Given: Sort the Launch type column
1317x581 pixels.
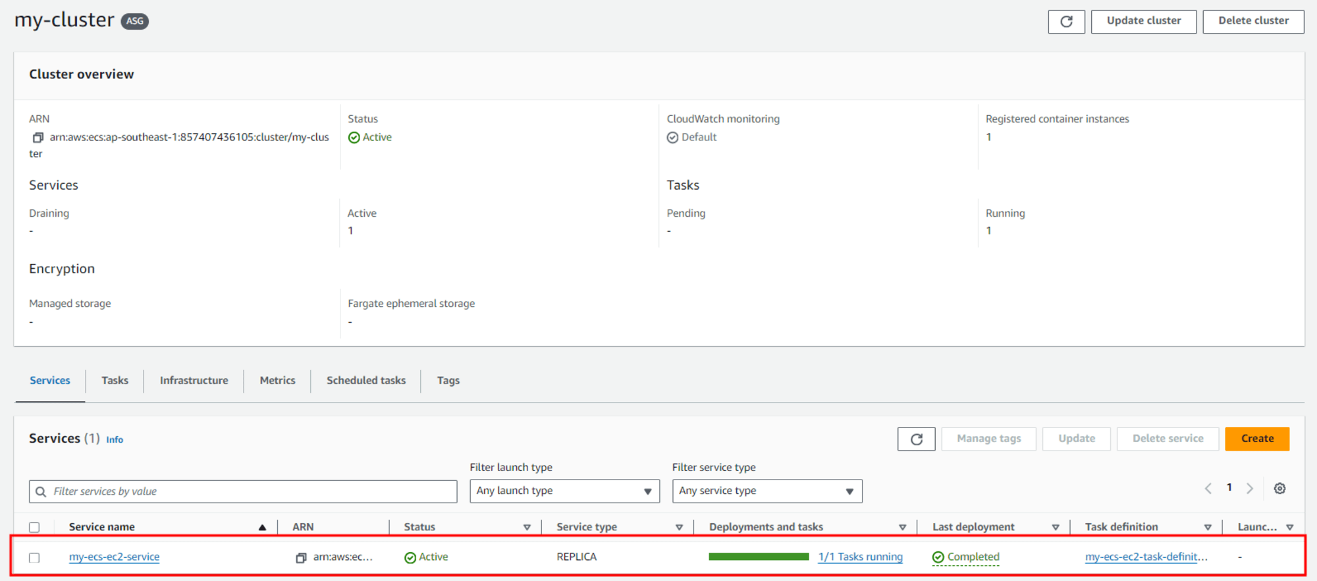Looking at the screenshot, I should pyautogui.click(x=1289, y=528).
